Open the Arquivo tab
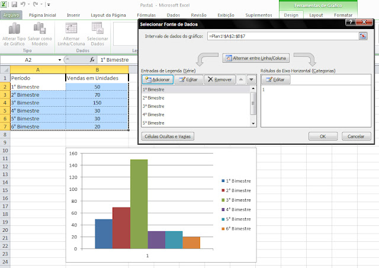The image size is (379, 268). 11,15
